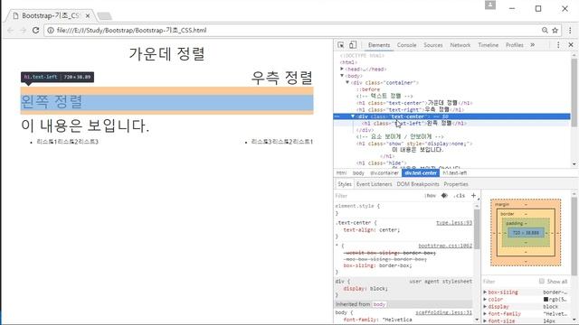579x325 pixels.
Task: Switch to the Sources tab
Action: 433,45
